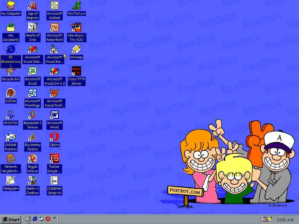Click the notepad-style Quick Launch icon

tap(28, 219)
